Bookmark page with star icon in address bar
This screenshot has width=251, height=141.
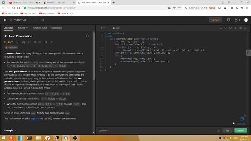[175, 8]
